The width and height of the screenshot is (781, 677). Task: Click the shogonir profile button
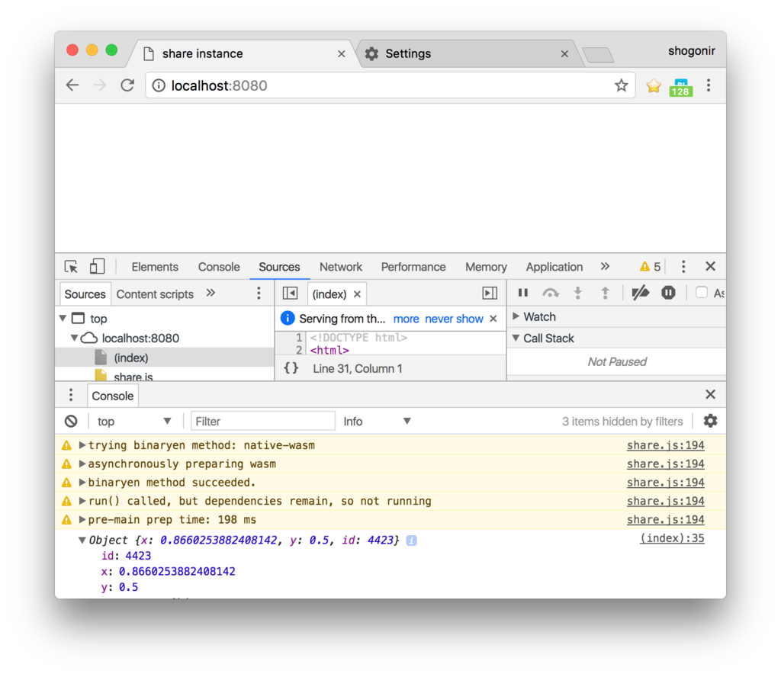point(691,51)
